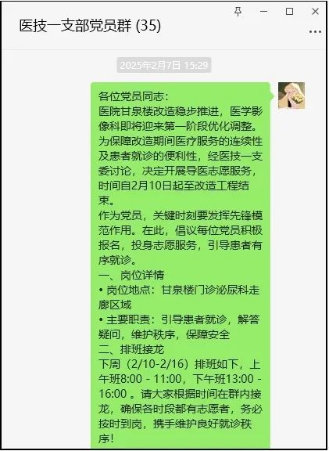Click the sender's avatar picture
The image size is (329, 451).
[x=291, y=96]
